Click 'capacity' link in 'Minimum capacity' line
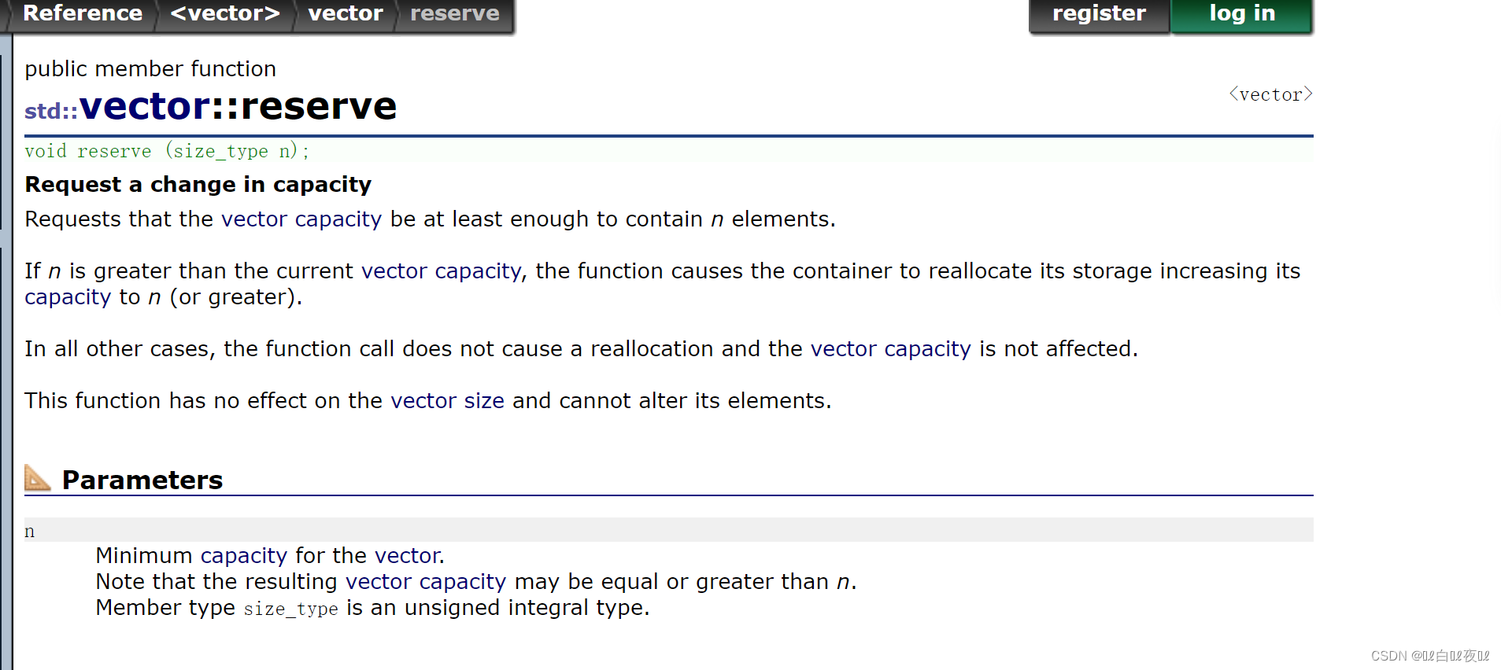The height and width of the screenshot is (670, 1501). coord(243,555)
